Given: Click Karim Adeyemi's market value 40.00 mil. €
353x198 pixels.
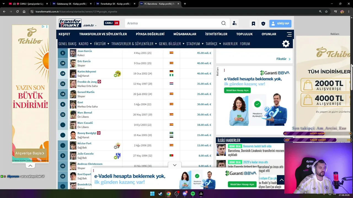Looking at the screenshot, I should point(204,73).
